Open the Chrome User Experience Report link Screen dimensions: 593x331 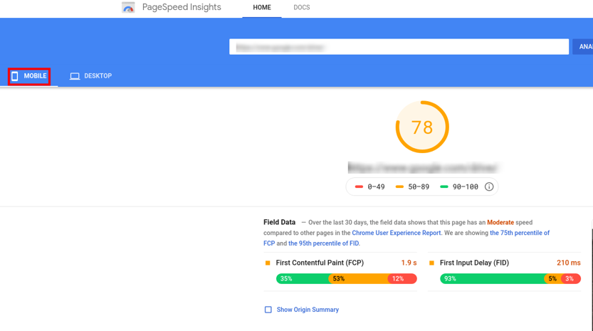[x=397, y=233]
